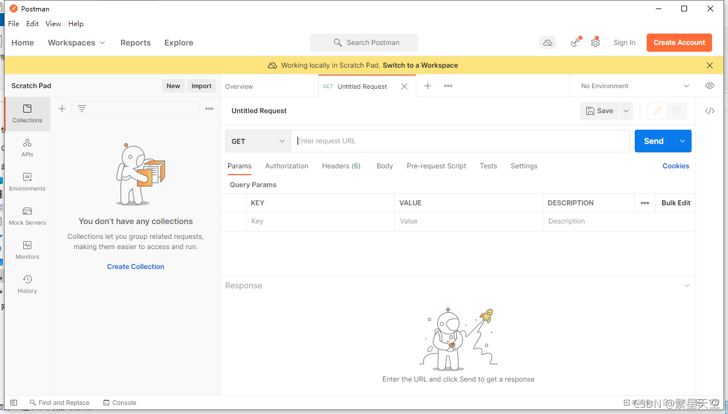
Task: Open the Collections sidebar panel
Action: tap(27, 114)
